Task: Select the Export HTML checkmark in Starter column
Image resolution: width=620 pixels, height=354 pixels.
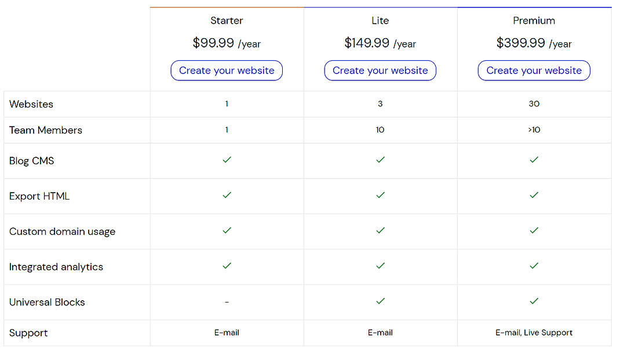Action: pos(227,196)
